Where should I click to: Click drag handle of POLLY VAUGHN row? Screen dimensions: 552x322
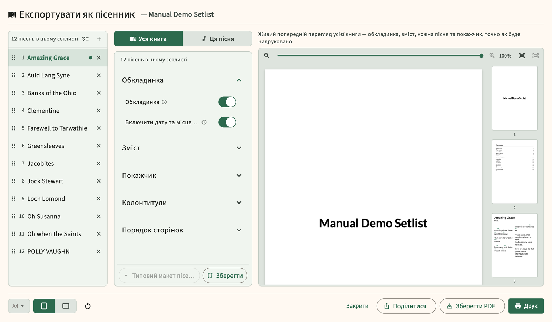14,252
